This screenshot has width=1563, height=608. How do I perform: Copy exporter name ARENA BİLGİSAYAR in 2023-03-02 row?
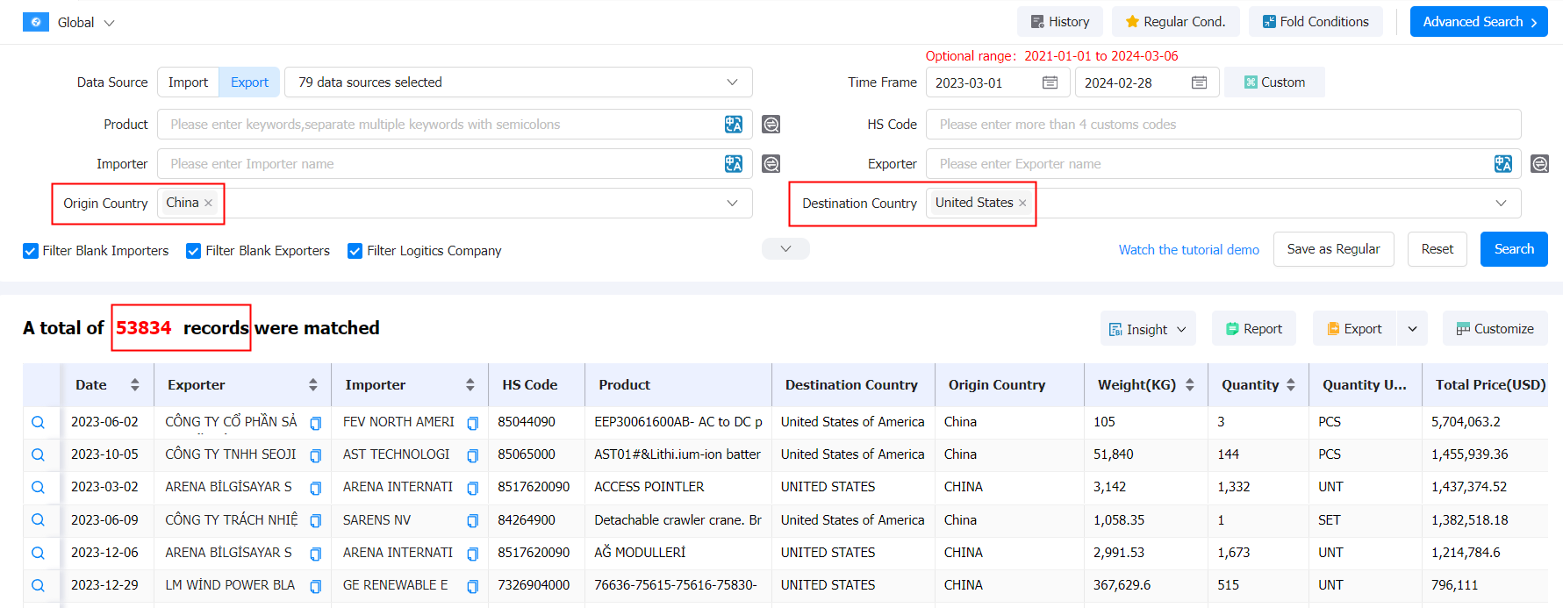click(x=316, y=488)
